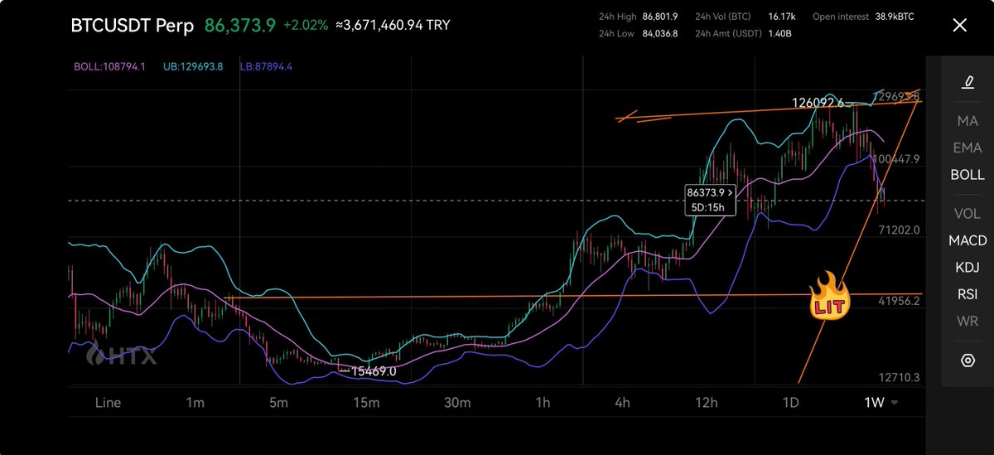Click the ≈3,671,460.94 TRY conversion
This screenshot has width=994, height=455.
click(393, 26)
